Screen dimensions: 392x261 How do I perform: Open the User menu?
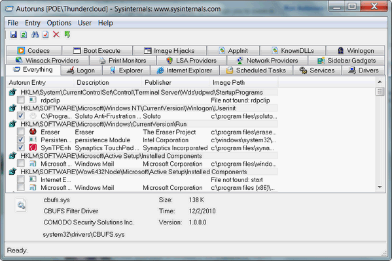(x=84, y=23)
